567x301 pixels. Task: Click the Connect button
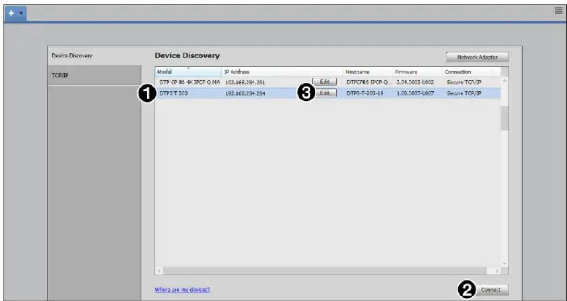point(491,290)
